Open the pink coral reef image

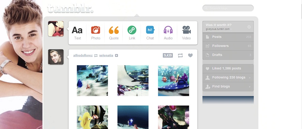click(173, 117)
